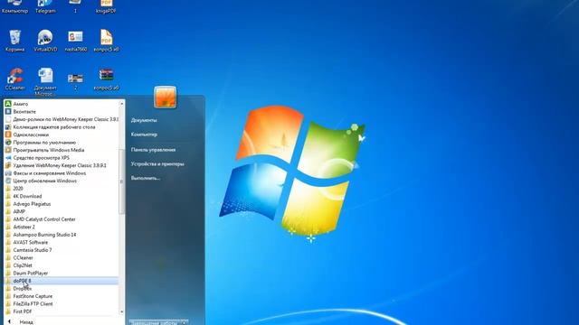Image resolution: width=579 pixels, height=325 pixels.
Task: Open the вопрос5 и6 archive icon
Action: (106, 79)
